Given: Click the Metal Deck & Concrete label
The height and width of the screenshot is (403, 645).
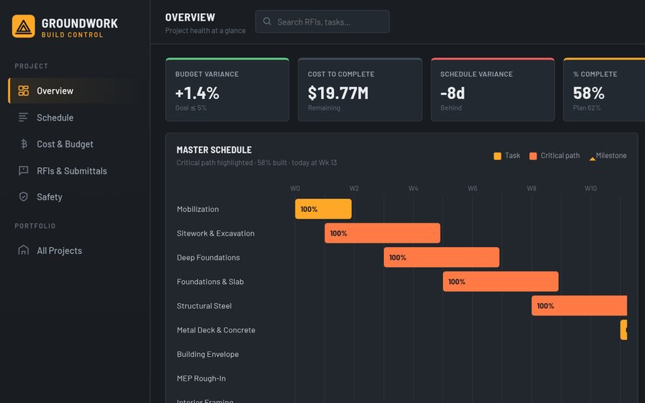Looking at the screenshot, I should [216, 330].
